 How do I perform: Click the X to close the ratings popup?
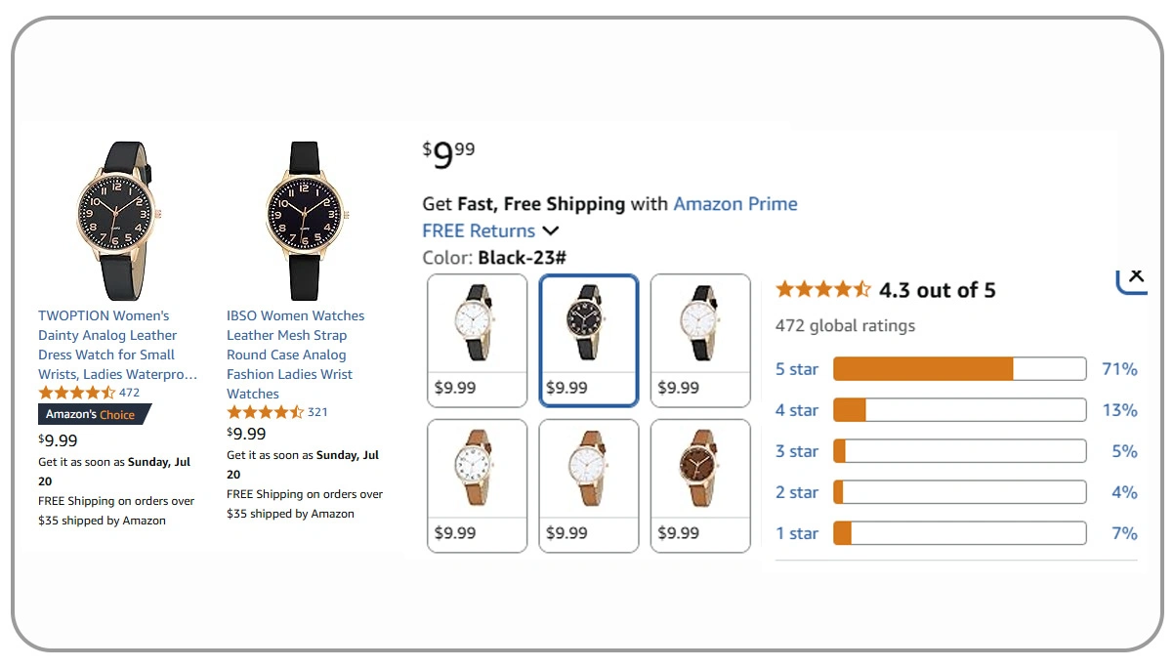click(1134, 276)
